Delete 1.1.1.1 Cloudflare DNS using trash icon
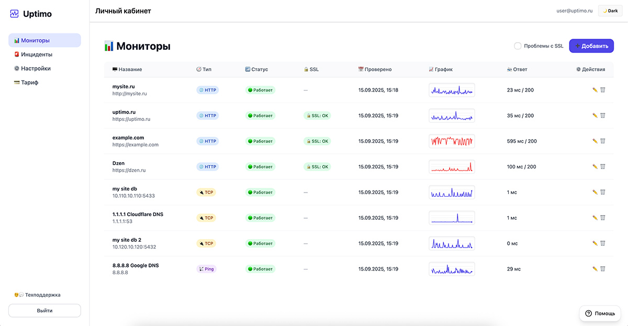Image resolution: width=628 pixels, height=326 pixels. (603, 218)
